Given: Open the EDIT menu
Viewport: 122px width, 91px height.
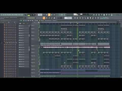Looking at the screenshot, I should pos(4,15).
